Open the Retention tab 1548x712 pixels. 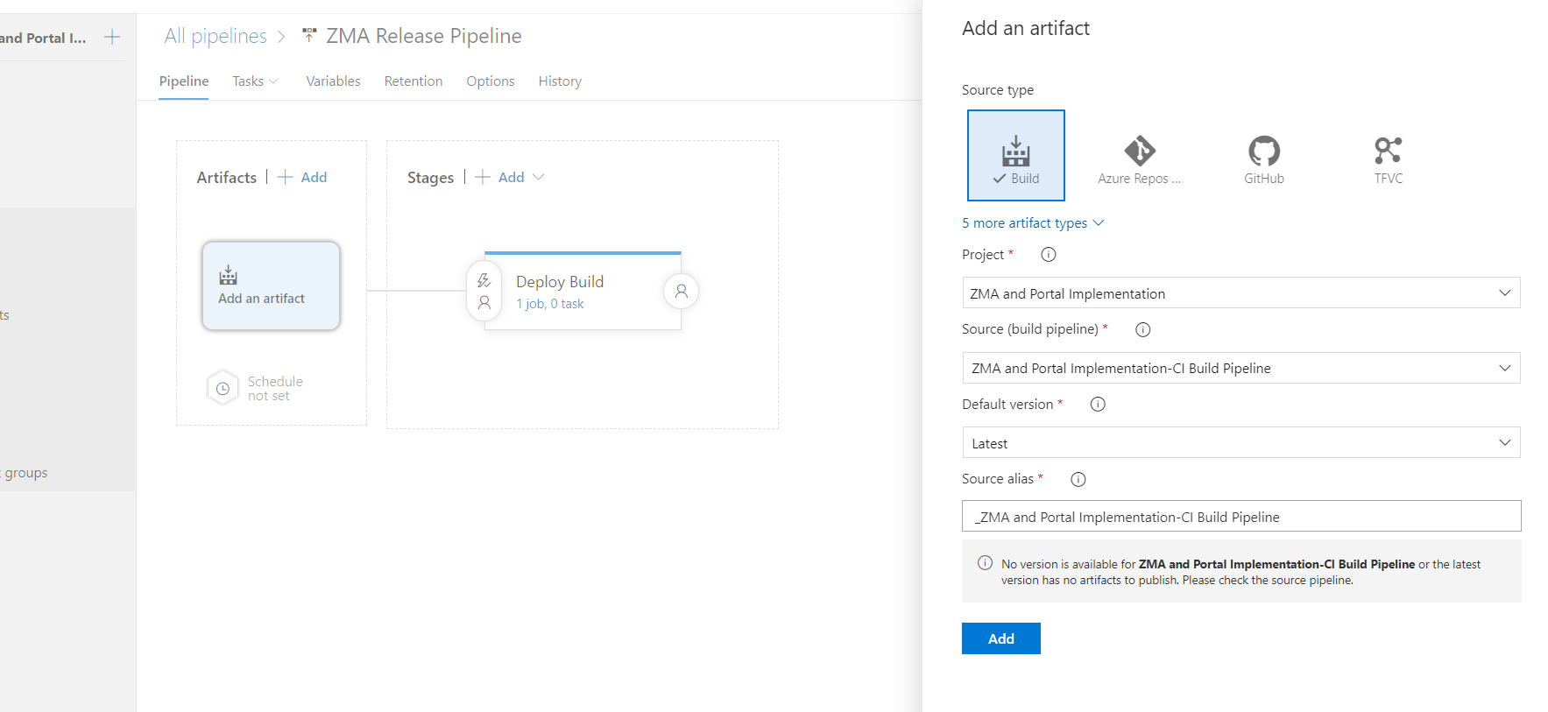pyautogui.click(x=413, y=81)
